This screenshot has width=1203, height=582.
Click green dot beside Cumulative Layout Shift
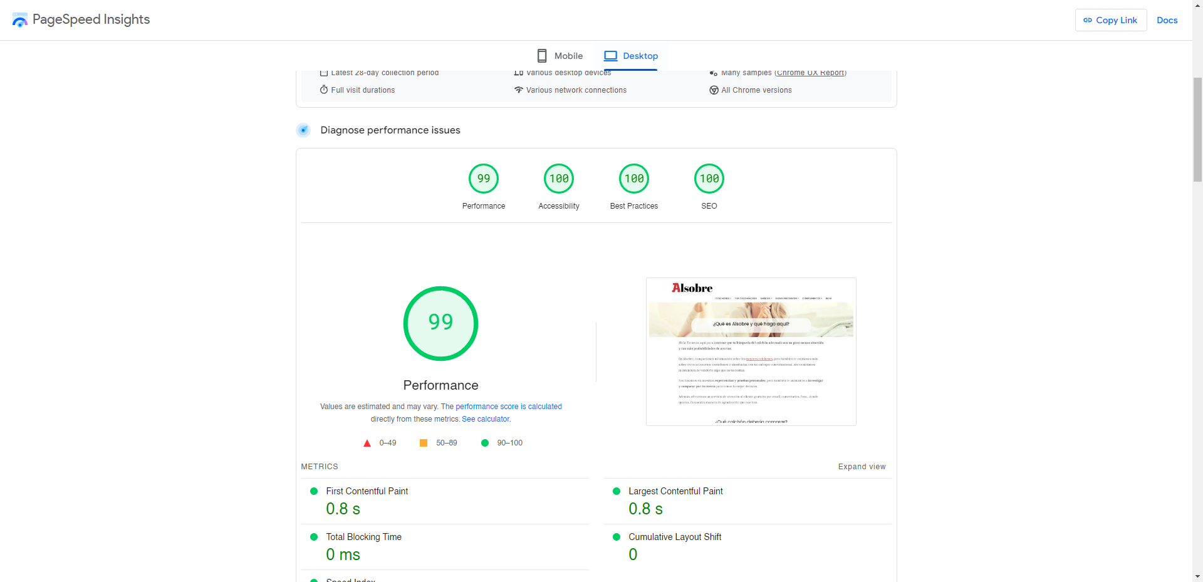pos(617,537)
